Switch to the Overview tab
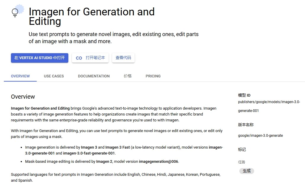The width and height of the screenshot is (305, 187). pyautogui.click(x=20, y=76)
